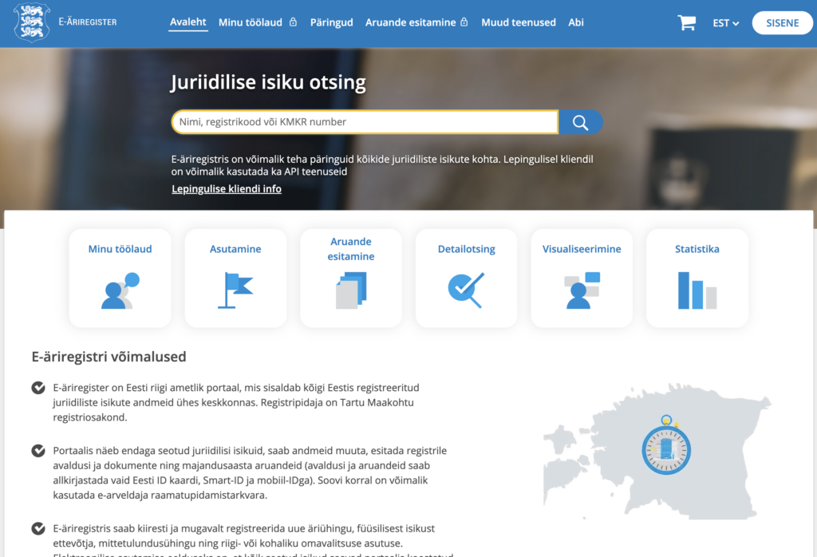Open the Minu töölaud card title
Image resolution: width=817 pixels, height=557 pixels.
[x=120, y=249]
